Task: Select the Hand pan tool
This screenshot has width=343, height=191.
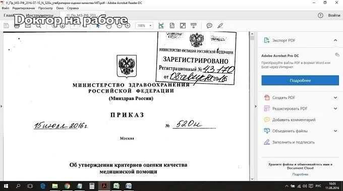Action: 109,26
